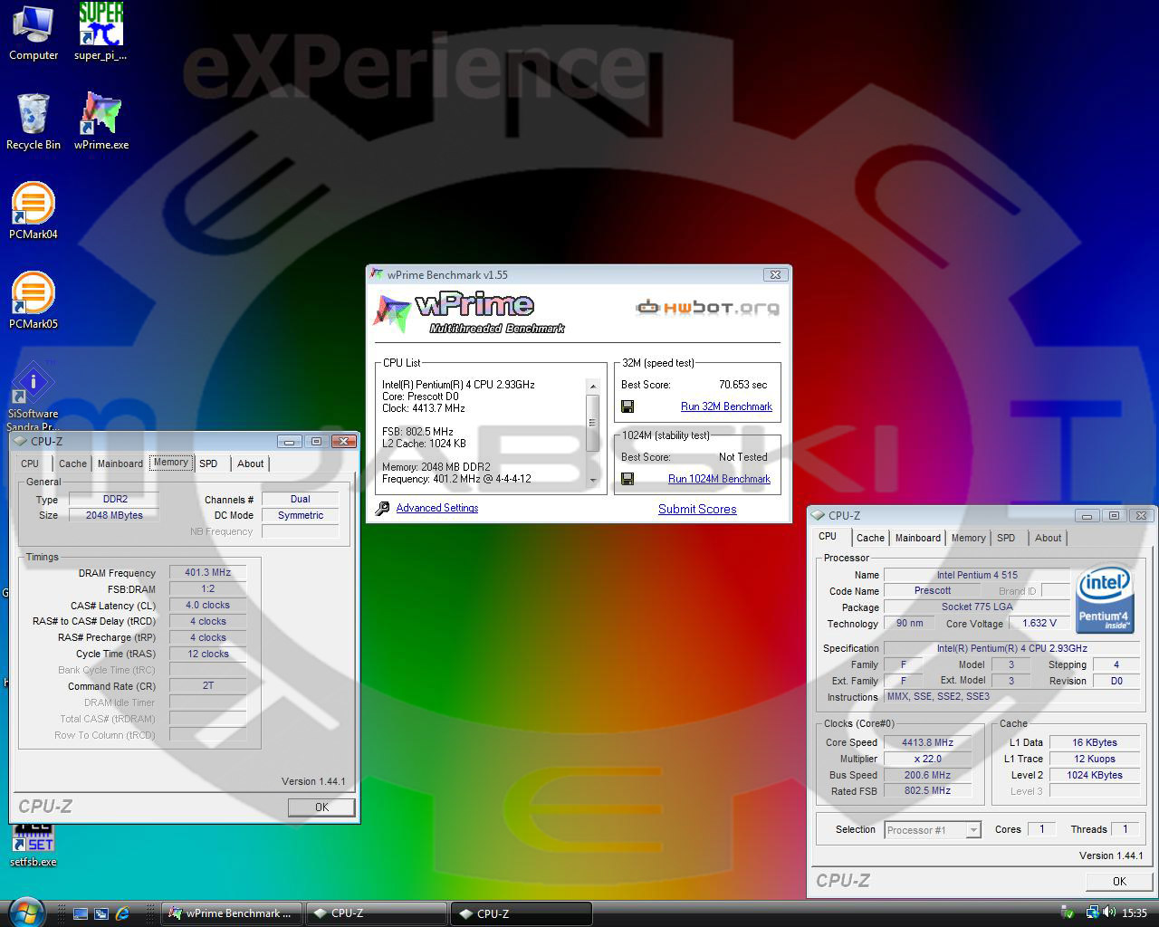Click the Multiplier value x 22.0
1159x927 pixels.
point(927,759)
